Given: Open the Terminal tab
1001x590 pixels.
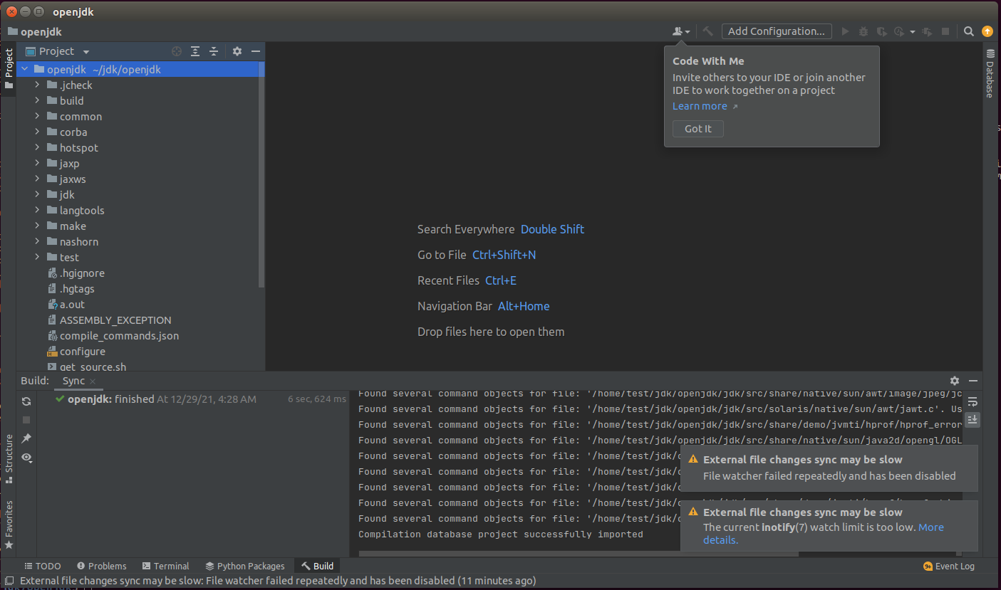Looking at the screenshot, I should click(165, 566).
